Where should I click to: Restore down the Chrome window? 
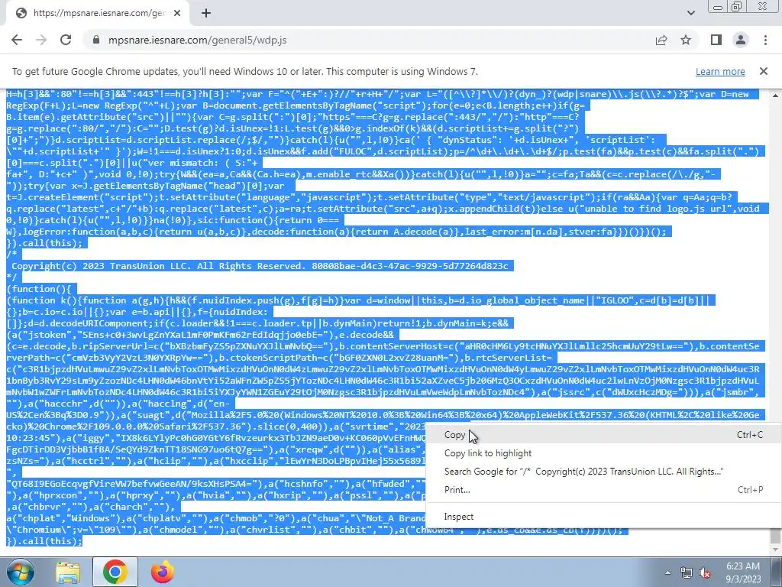point(737,6)
